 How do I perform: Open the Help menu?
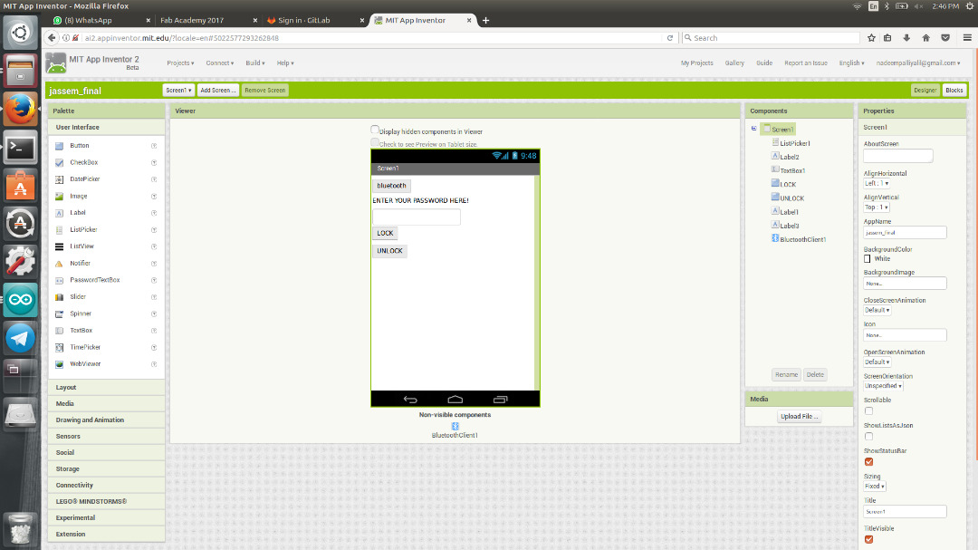285,63
